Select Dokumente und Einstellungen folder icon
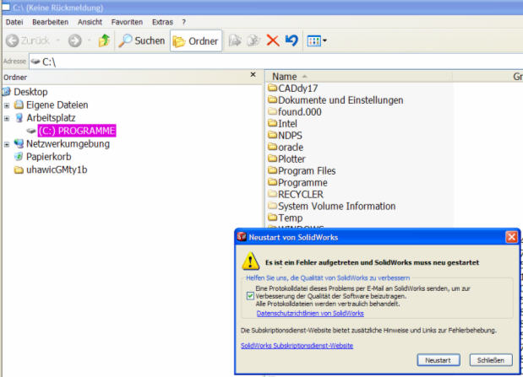This screenshot has height=377, width=523. click(x=273, y=100)
